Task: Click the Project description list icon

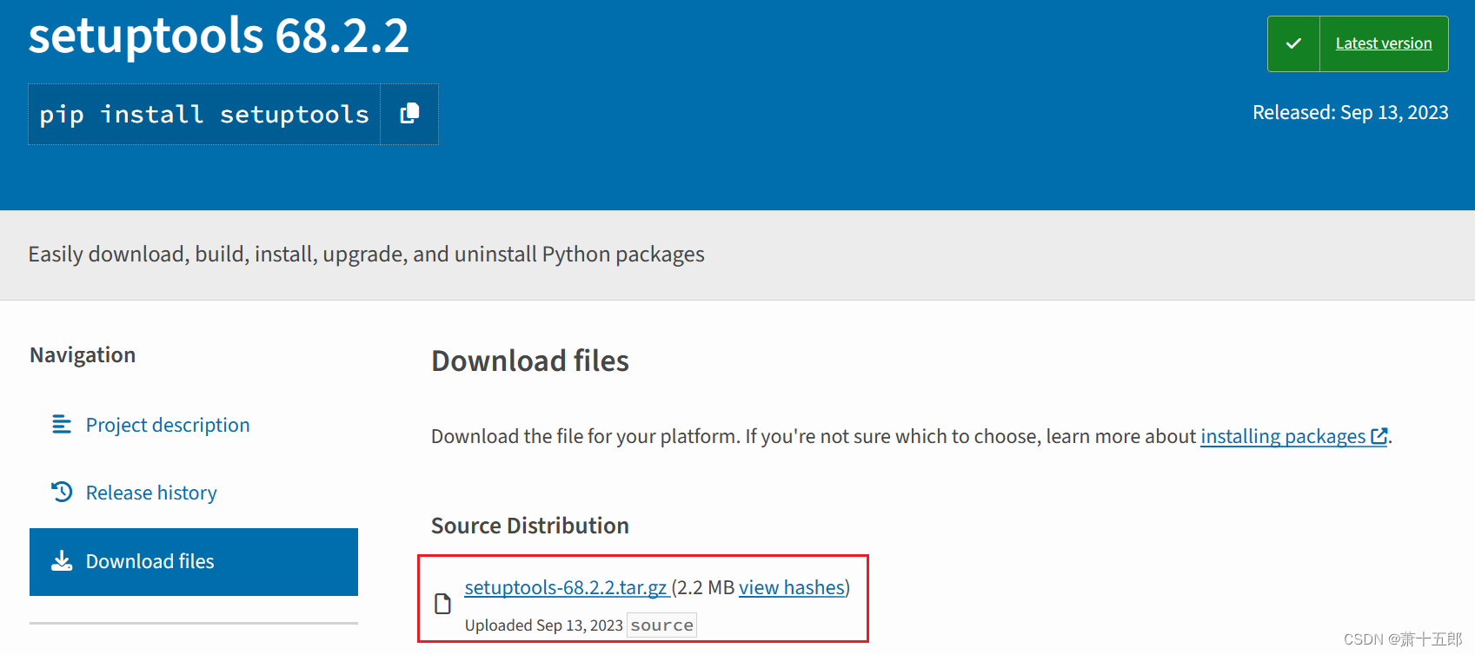Action: click(x=62, y=424)
